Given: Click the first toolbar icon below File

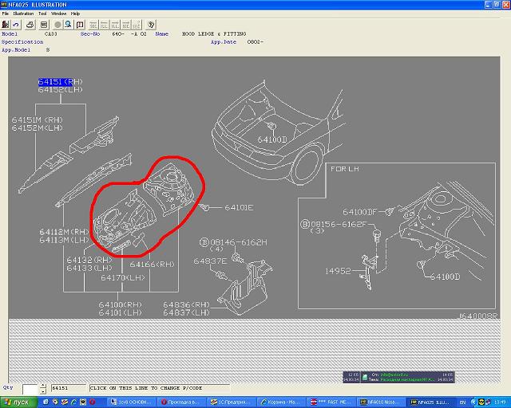Looking at the screenshot, I should (6, 25).
